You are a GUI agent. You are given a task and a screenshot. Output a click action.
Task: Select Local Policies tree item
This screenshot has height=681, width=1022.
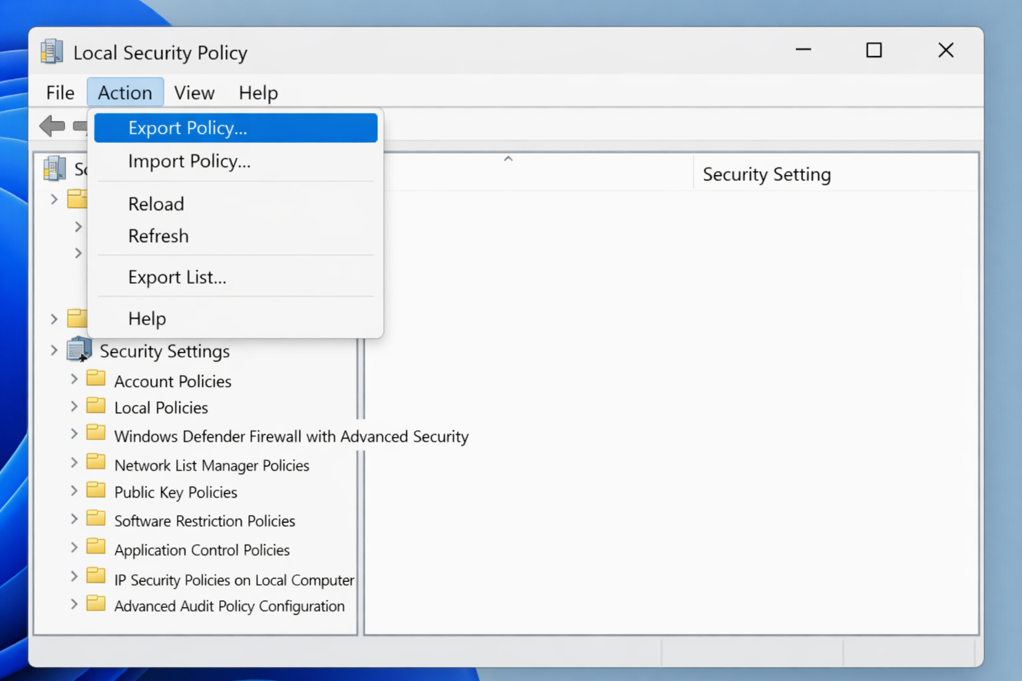[x=161, y=408]
